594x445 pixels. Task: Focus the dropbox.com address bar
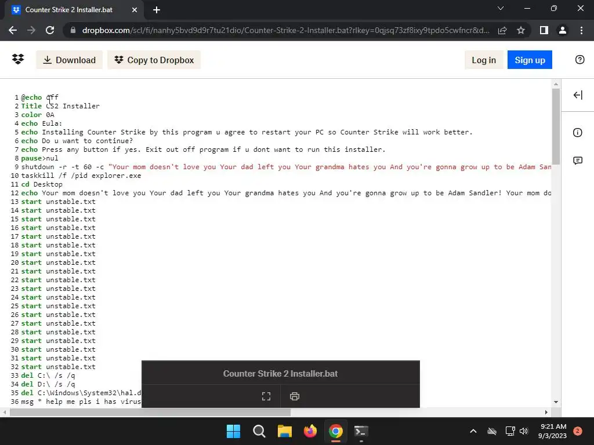(285, 30)
